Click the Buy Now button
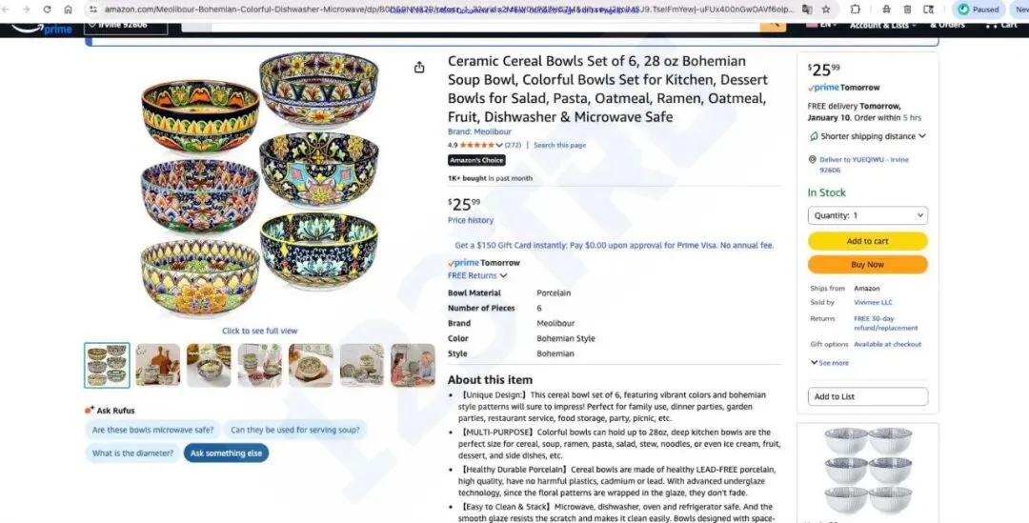This screenshot has width=1029, height=523. point(868,265)
